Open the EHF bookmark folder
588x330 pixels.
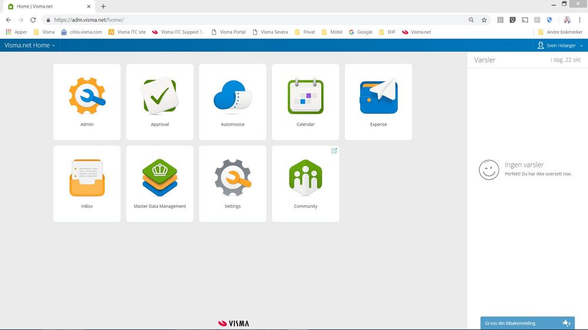tap(387, 32)
